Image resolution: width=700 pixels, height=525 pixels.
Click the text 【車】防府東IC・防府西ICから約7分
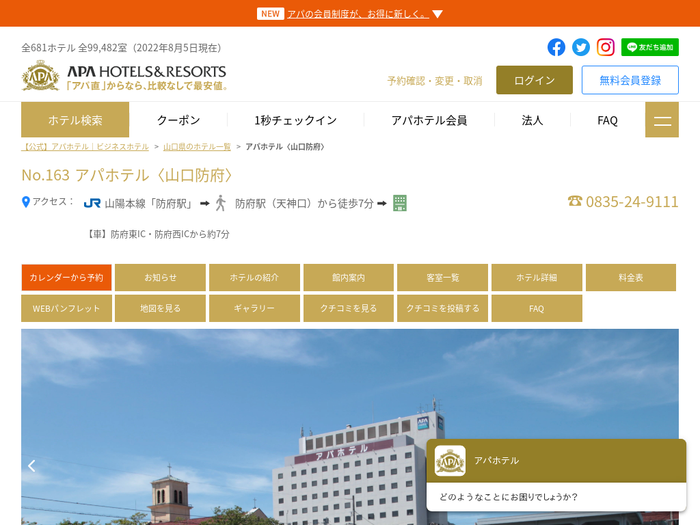tap(157, 234)
